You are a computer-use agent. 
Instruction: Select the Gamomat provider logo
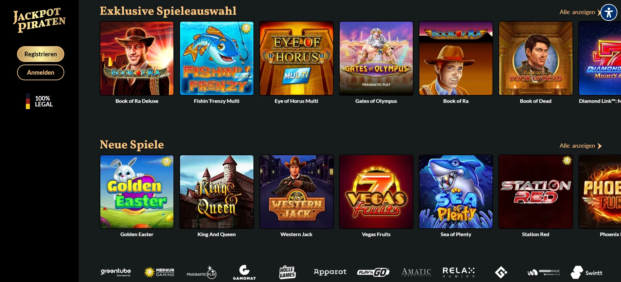(244, 273)
